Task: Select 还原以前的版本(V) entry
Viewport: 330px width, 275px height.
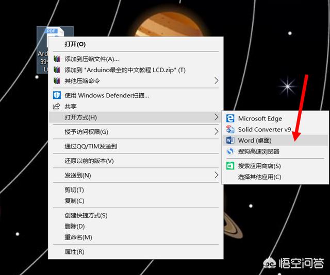Action: click(136, 161)
